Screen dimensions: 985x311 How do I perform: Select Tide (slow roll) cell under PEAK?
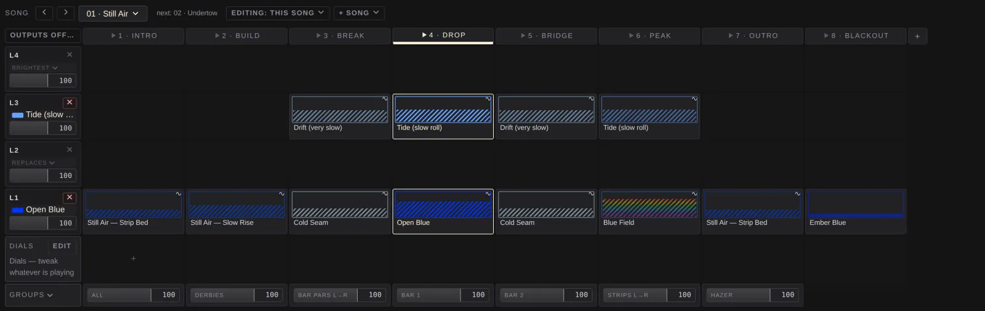pos(649,116)
